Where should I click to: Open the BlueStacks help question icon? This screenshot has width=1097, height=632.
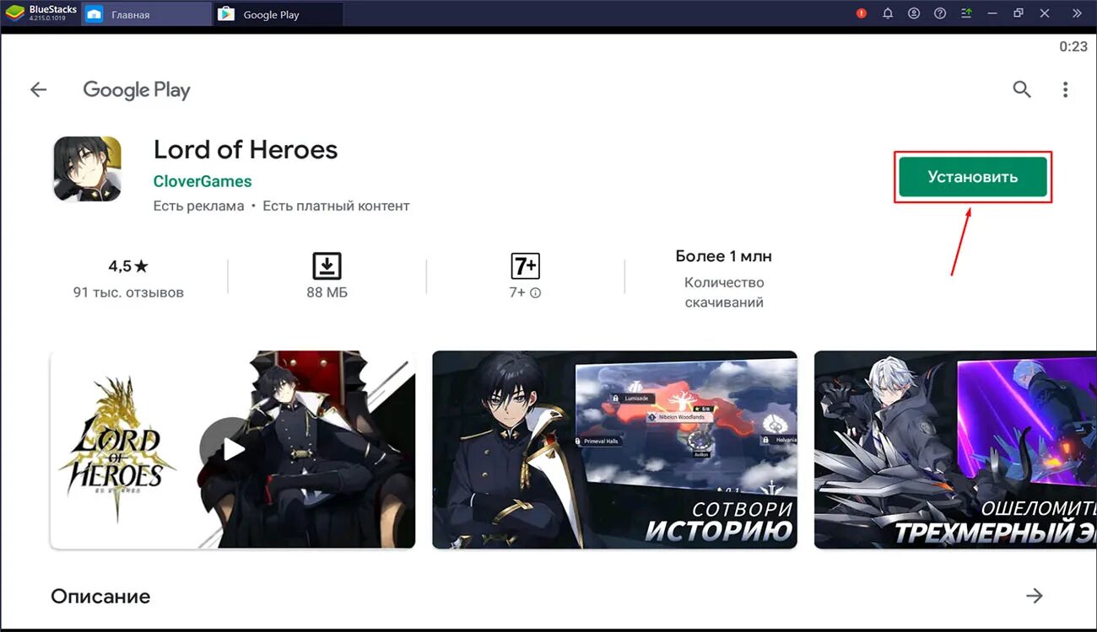(x=940, y=13)
